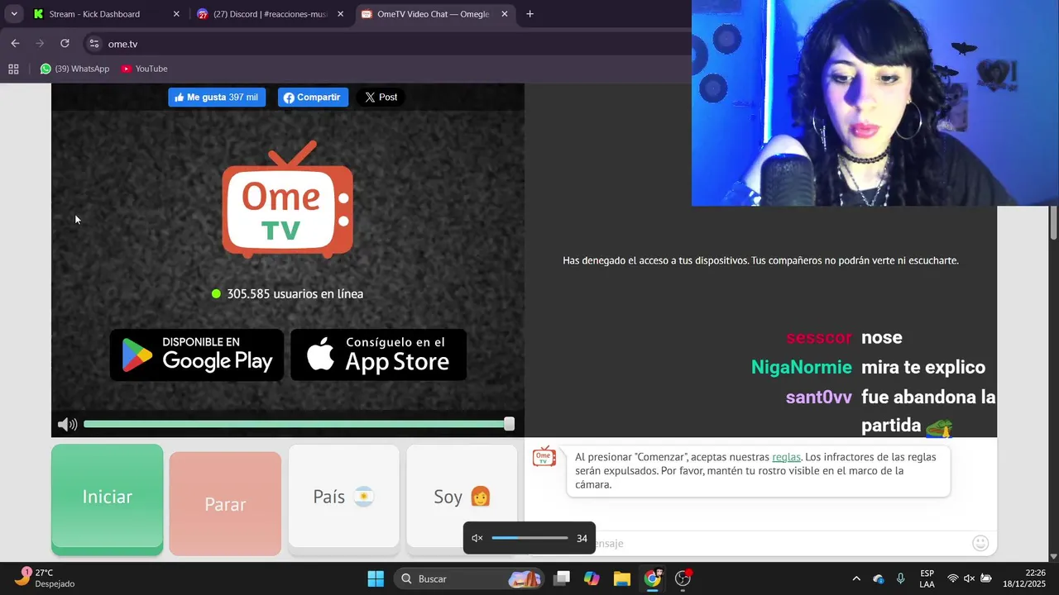Go back to previous page
Screen dimensions: 1059x595
tap(15, 44)
